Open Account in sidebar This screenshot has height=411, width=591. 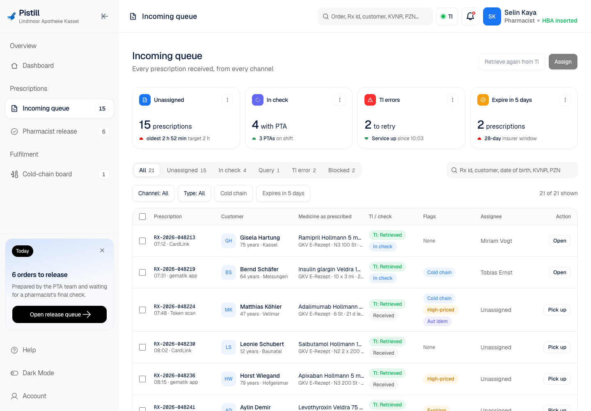[60, 396]
